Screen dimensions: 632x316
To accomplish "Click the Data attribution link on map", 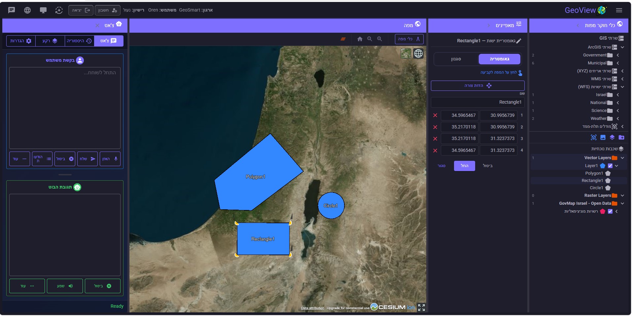I will 312,308.
